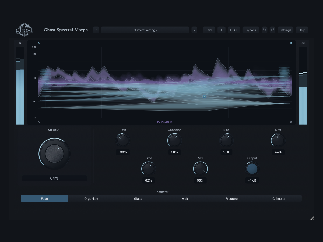
Task: Click the Bias knob
Action: pyautogui.click(x=226, y=140)
